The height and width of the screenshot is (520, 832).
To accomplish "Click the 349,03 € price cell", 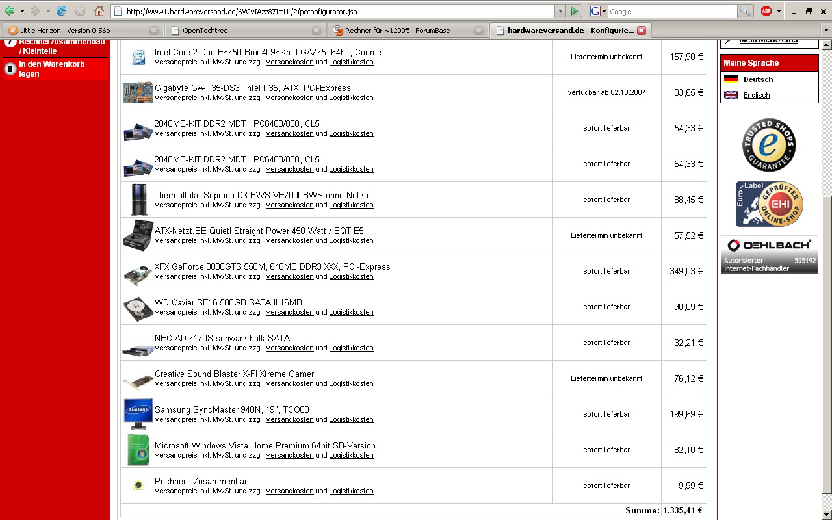I will pyautogui.click(x=684, y=271).
